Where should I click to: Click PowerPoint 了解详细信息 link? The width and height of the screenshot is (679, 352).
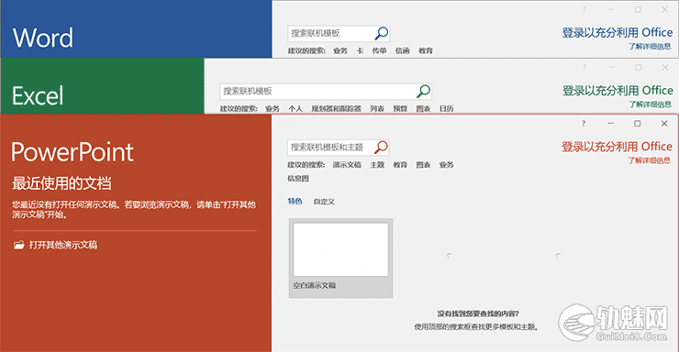(650, 160)
